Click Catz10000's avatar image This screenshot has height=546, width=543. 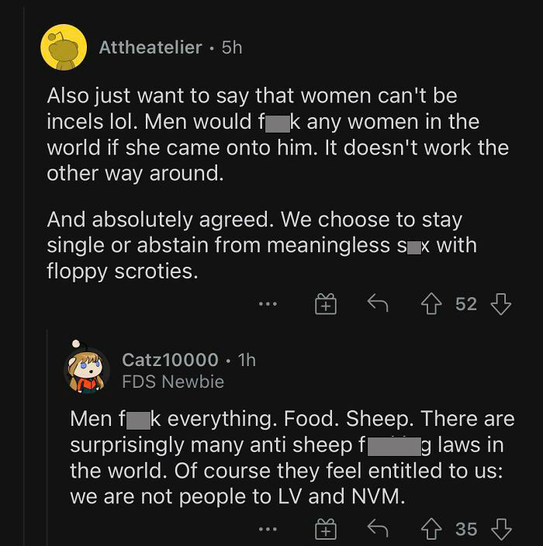86,370
